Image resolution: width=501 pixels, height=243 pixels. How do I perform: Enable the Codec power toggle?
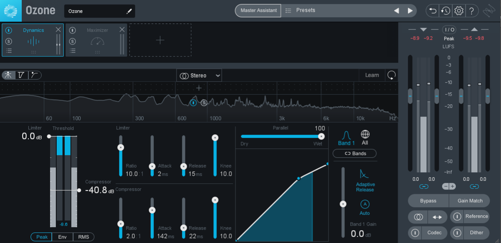[415, 233]
